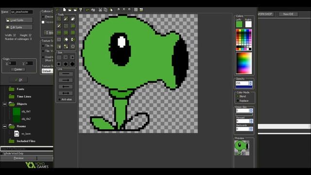Toggle the grid icon in the toolbar
The height and width of the screenshot is (175, 311).
pyautogui.click(x=136, y=10)
